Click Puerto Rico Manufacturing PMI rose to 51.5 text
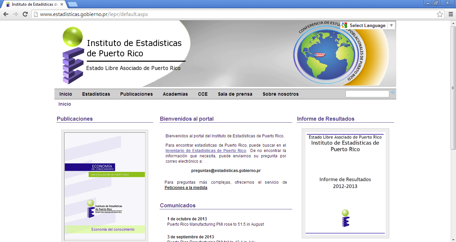Screen dimensions: 456x242 [x=216, y=224]
